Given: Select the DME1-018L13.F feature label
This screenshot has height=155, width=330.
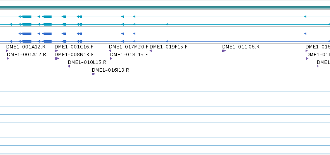Looking at the screenshot, I should [129, 55].
